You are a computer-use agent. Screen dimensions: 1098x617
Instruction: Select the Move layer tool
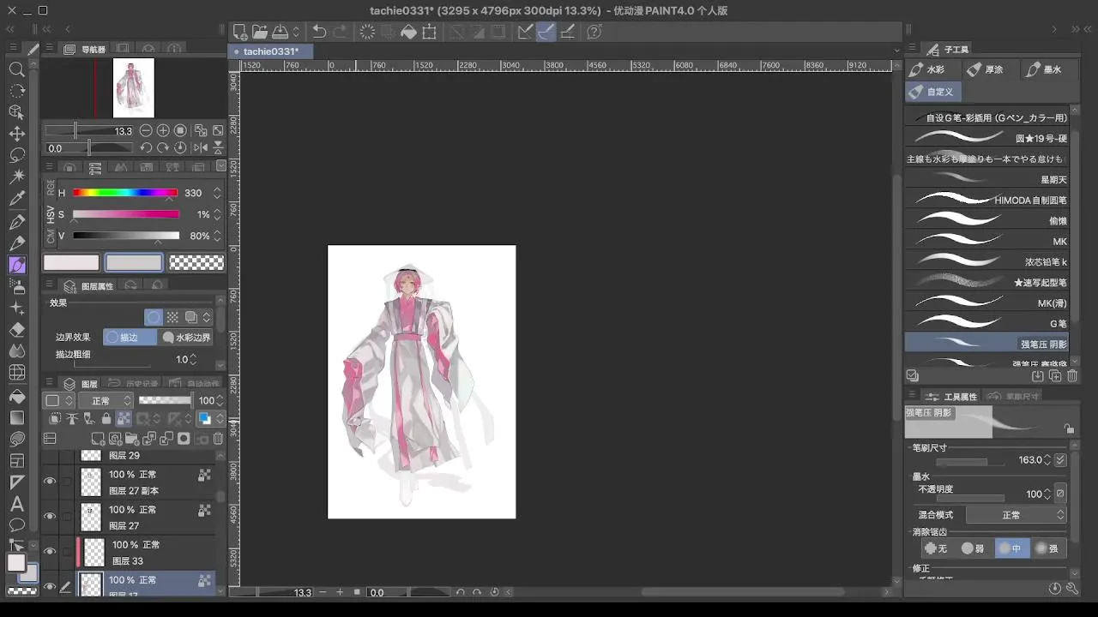point(16,134)
